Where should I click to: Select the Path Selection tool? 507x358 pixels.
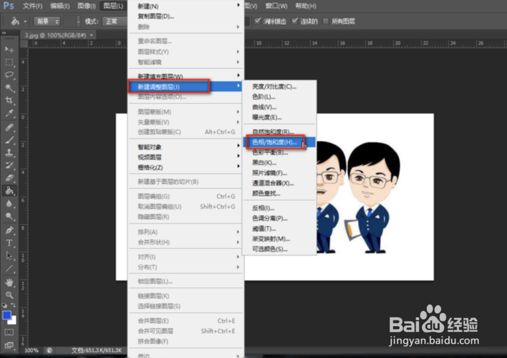pyautogui.click(x=9, y=256)
